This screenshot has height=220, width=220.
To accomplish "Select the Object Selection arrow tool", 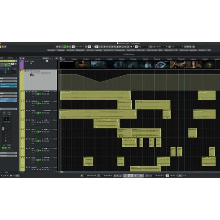I will [x=97, y=47].
